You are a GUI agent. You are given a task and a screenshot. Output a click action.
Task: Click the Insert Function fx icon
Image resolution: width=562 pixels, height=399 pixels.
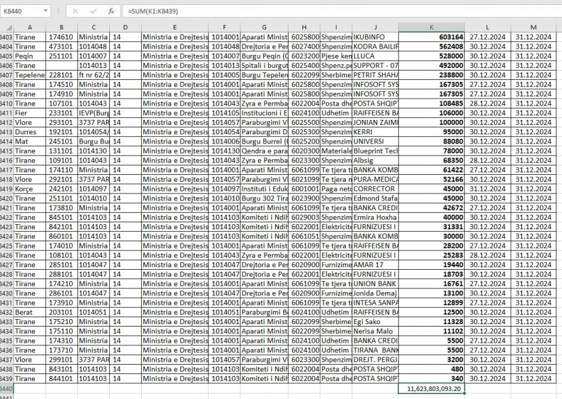(111, 11)
